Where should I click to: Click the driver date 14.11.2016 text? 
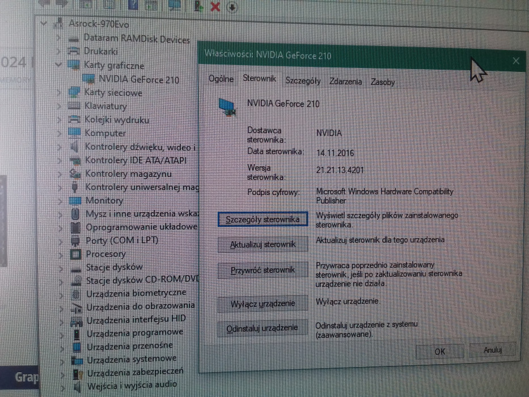coord(335,153)
